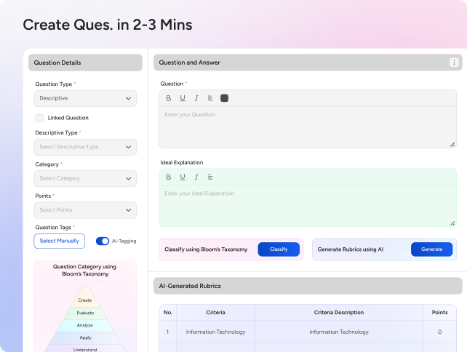Open the Question Type dropdown
467x352 pixels.
coord(85,98)
